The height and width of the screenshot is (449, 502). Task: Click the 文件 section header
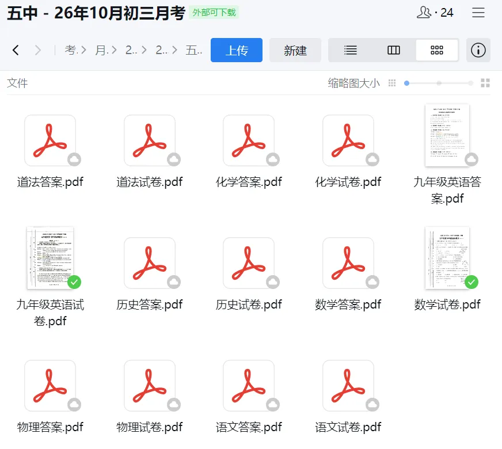(17, 83)
